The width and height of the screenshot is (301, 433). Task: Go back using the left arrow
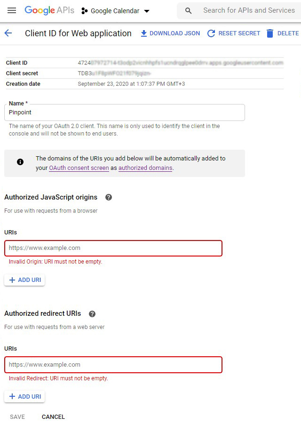click(8, 33)
